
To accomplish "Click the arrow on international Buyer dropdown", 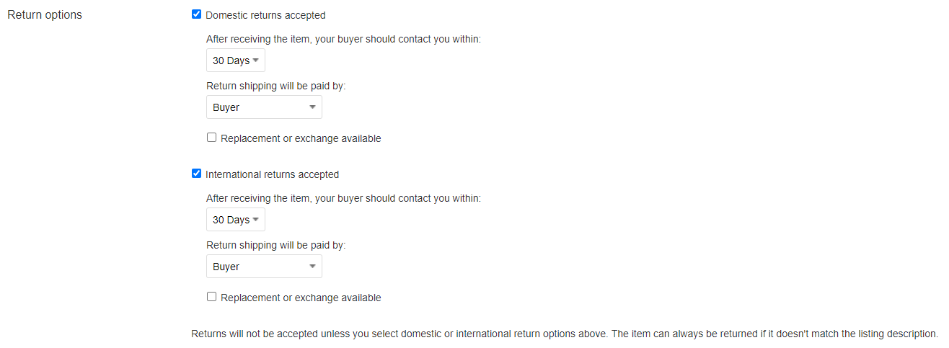I will [312, 267].
